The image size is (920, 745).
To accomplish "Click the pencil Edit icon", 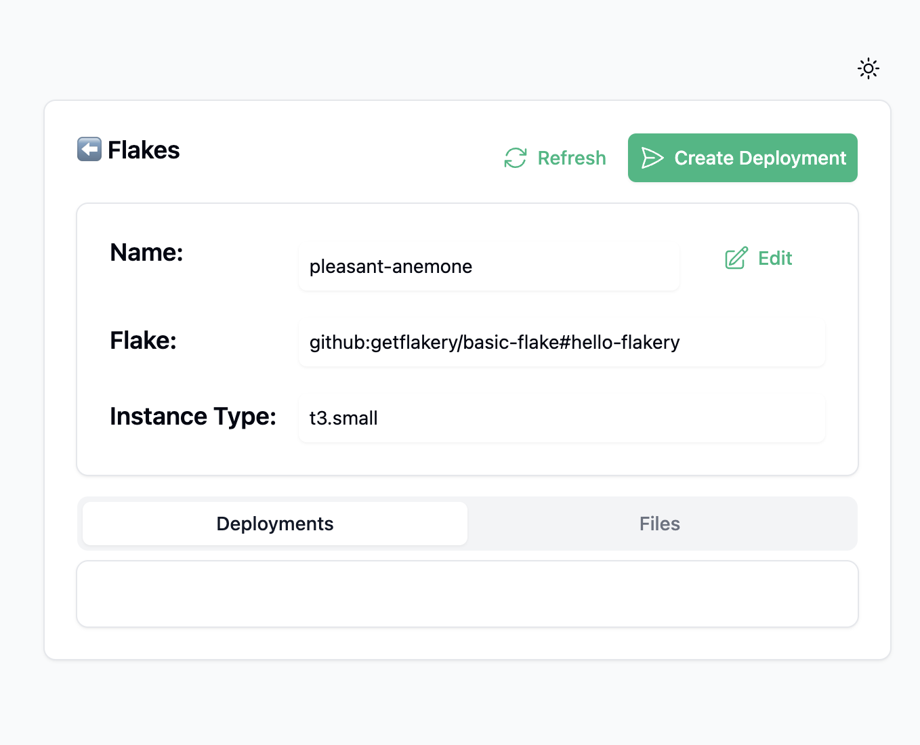I will 736,258.
